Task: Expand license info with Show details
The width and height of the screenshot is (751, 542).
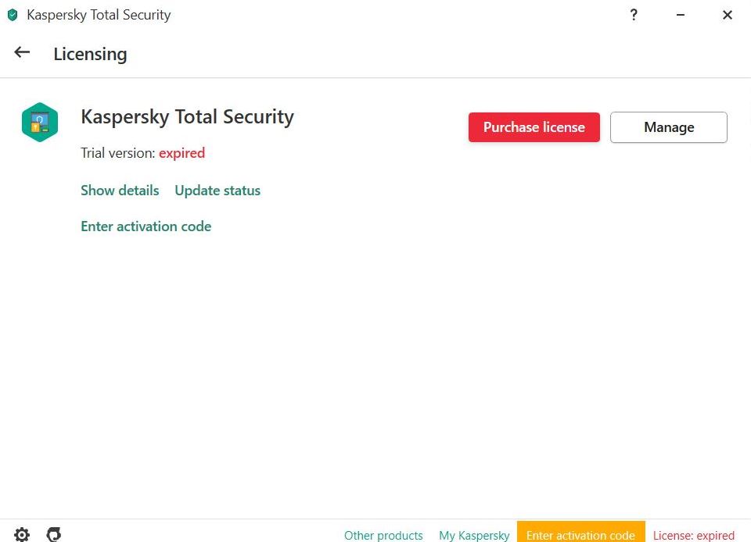Action: click(x=120, y=191)
